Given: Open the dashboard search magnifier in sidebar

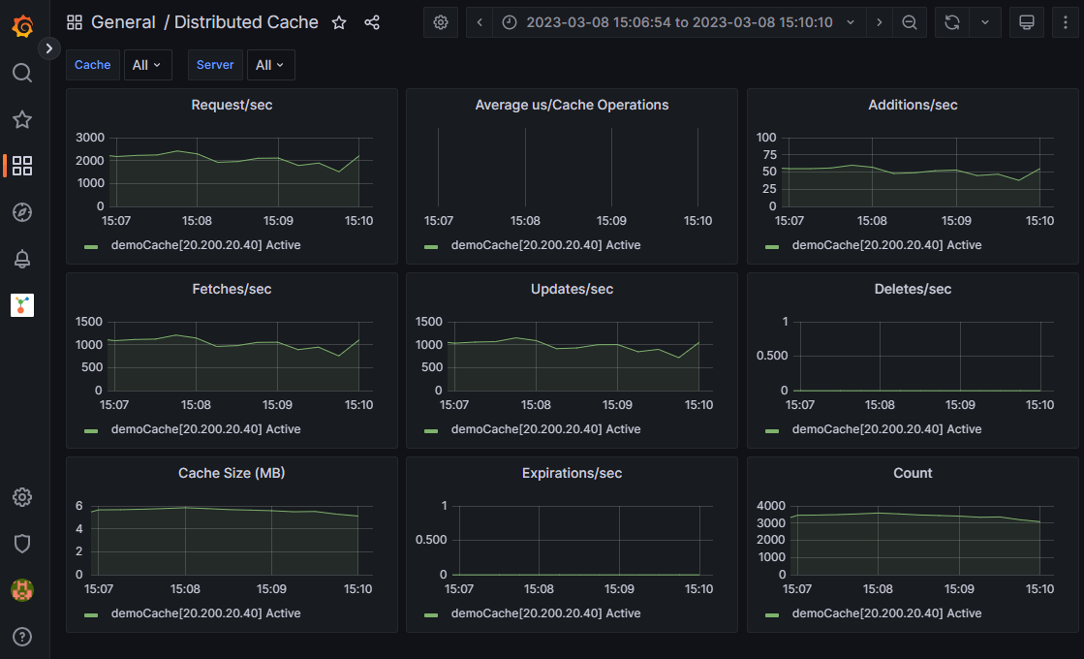Looking at the screenshot, I should click(22, 72).
